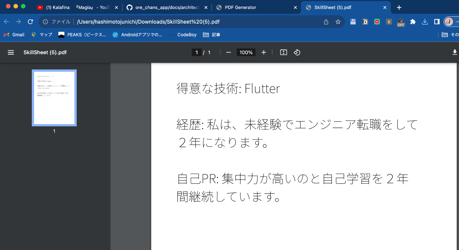Click the SkillSheet (5).pdf title text

click(x=45, y=52)
